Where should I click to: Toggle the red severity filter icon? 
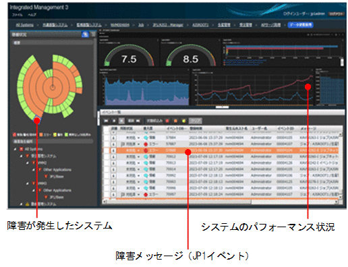tap(167, 121)
